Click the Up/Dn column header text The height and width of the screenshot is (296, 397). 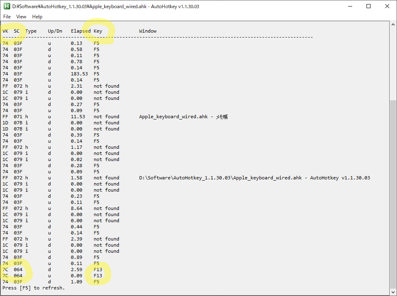pyautogui.click(x=55, y=31)
